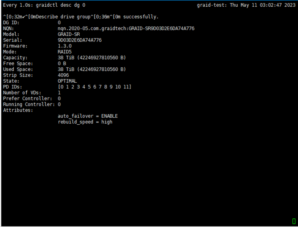Viewport: 298px width, 227px height.
Task: Click the Prefer Controller value
Action: (59, 98)
